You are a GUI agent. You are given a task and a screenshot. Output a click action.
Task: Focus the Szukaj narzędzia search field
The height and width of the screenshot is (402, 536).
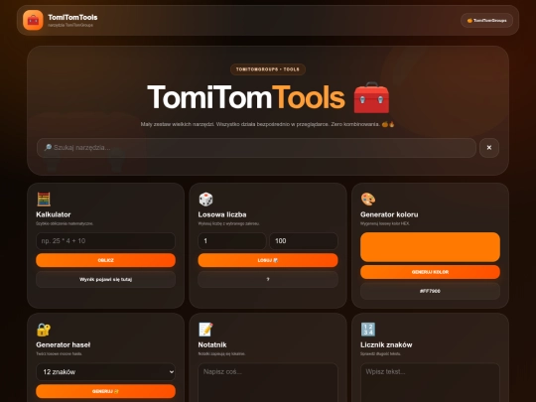(x=256, y=148)
